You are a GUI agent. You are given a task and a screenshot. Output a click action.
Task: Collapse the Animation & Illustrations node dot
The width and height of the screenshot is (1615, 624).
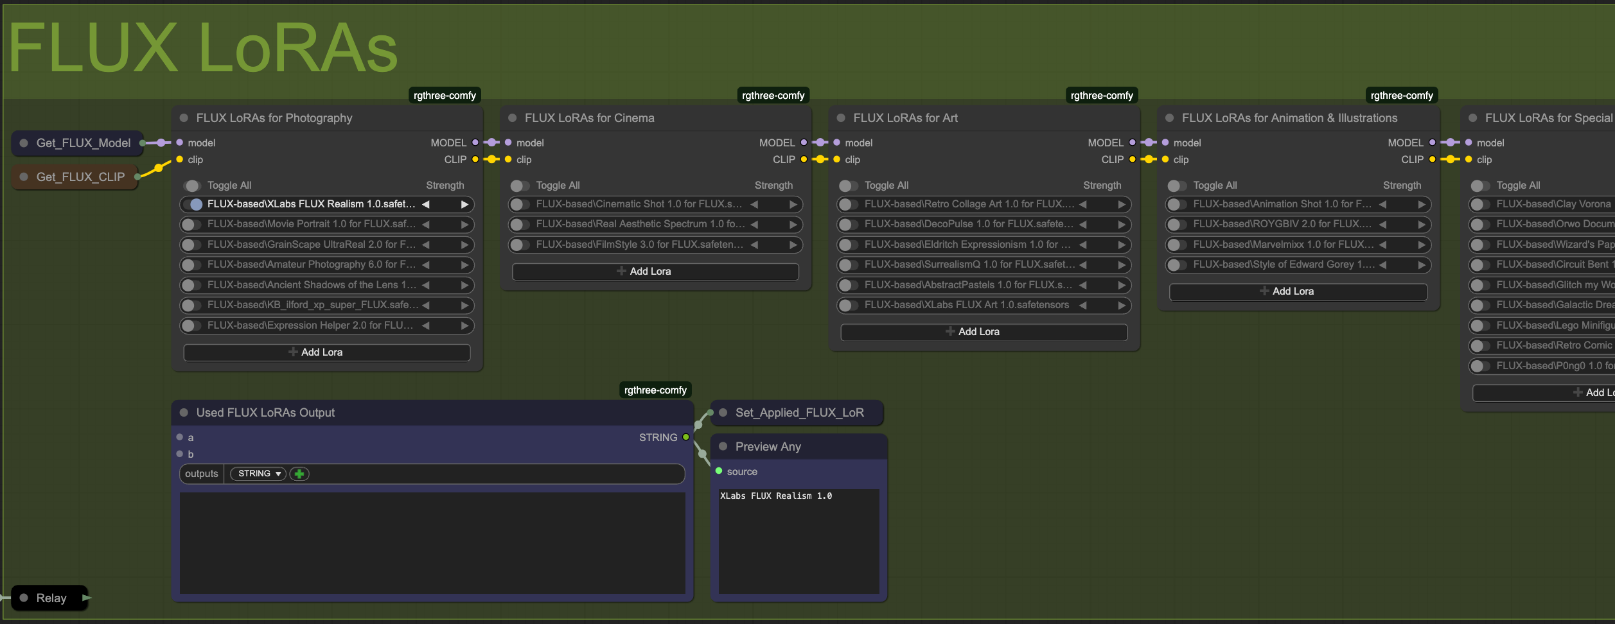coord(1170,118)
